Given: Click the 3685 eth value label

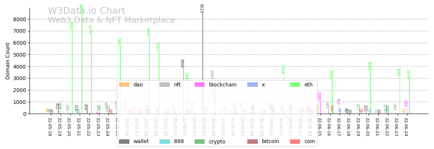Looking at the screenshot, I should (x=369, y=66).
